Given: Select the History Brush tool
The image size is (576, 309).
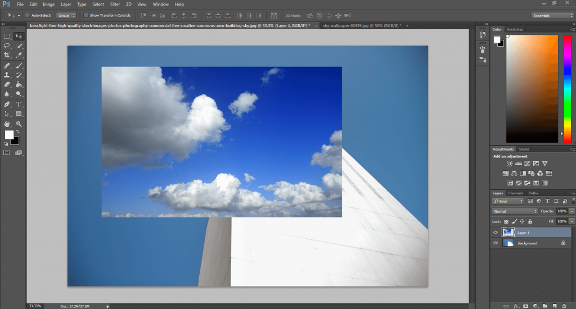Looking at the screenshot, I should tap(19, 75).
